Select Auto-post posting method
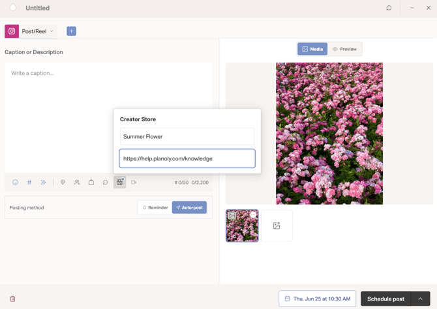Image resolution: width=437 pixels, height=309 pixels. pyautogui.click(x=190, y=207)
